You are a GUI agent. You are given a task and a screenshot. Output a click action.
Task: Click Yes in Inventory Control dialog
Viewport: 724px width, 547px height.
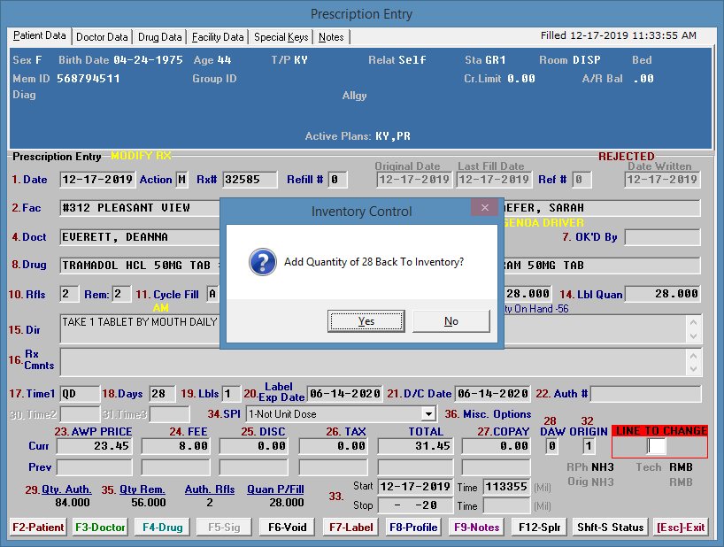click(366, 320)
